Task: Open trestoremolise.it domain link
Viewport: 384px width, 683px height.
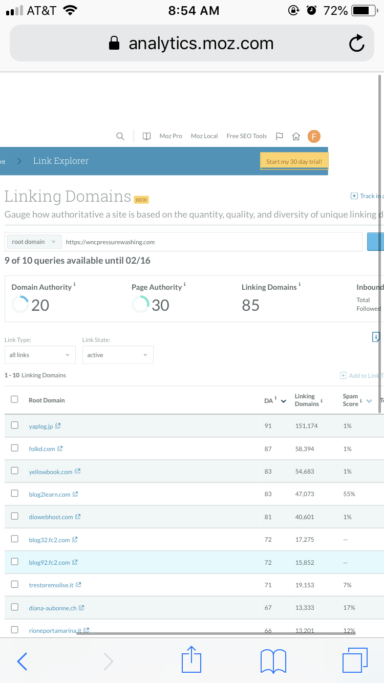Action: click(52, 585)
